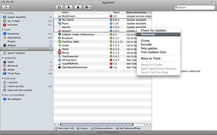
Task: Select Preference Panes in sidebar
Action: click(27, 49)
